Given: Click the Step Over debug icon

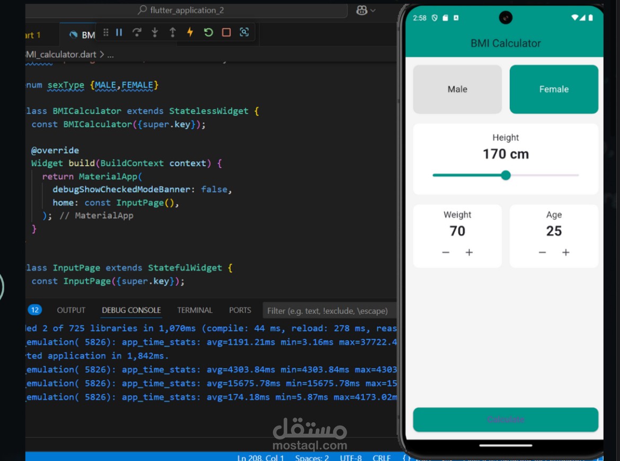Looking at the screenshot, I should point(137,32).
